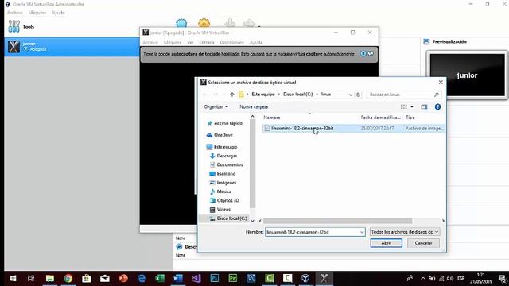Click the Configuración orange gear toolbar icon
This screenshot has width=509, height=286.
204,23
